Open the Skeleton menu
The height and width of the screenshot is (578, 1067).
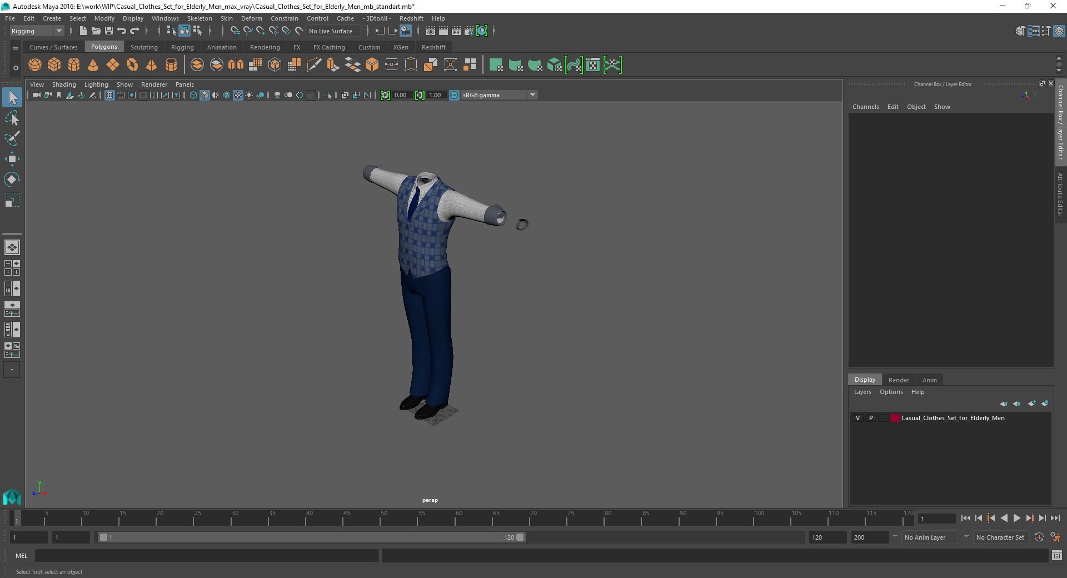[200, 18]
